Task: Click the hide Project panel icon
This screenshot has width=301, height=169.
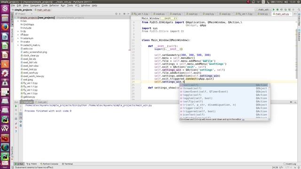Action: pyautogui.click(x=128, y=14)
